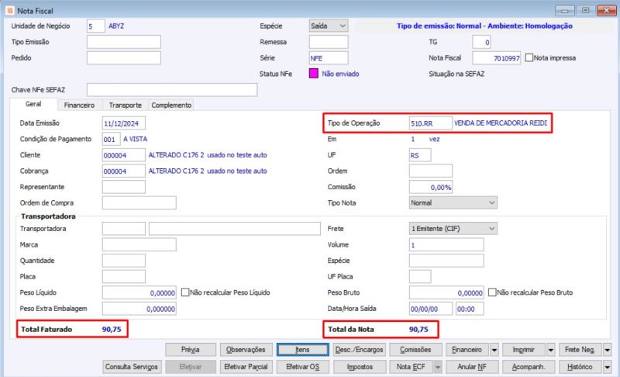Click the Cliente code field 000004
The height and width of the screenshot is (377, 620).
pyautogui.click(x=124, y=155)
